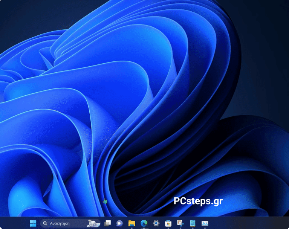Viewport: 289px width, 229px height.
Task: Open File Explorer from the taskbar
Action: click(x=132, y=223)
